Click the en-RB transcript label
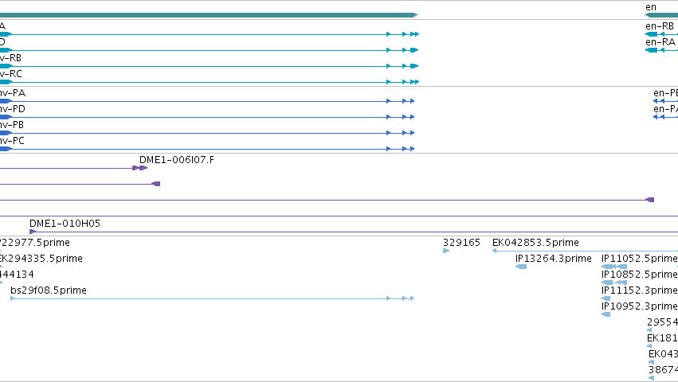The image size is (678, 382). pos(660,26)
